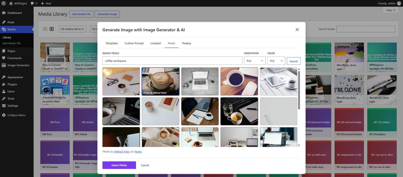This screenshot has height=177, width=403.
Task: Cancel the photo selection
Action: [x=145, y=165]
